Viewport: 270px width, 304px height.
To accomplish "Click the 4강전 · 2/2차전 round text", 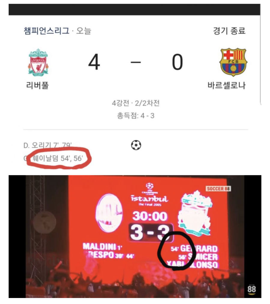I will coord(136,103).
